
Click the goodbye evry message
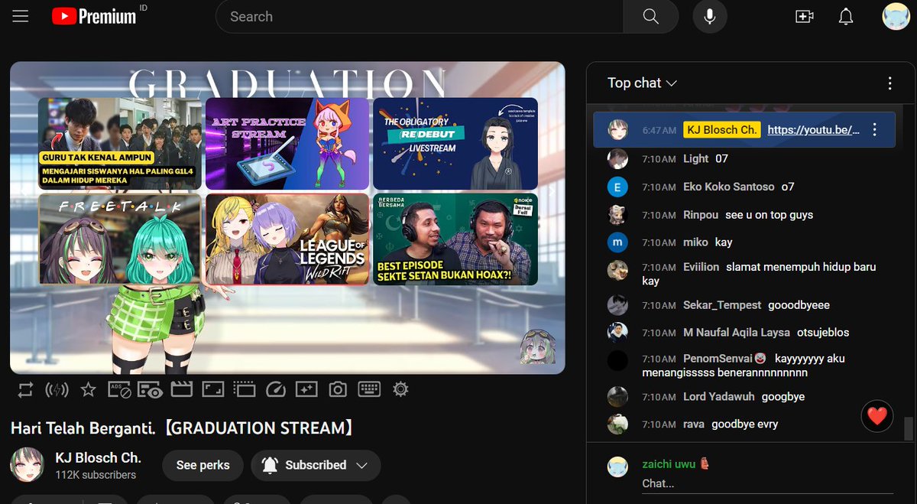coord(744,424)
